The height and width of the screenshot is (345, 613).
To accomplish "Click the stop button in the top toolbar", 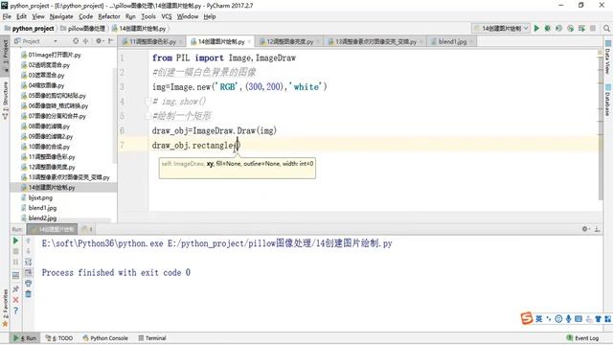I will [x=593, y=28].
